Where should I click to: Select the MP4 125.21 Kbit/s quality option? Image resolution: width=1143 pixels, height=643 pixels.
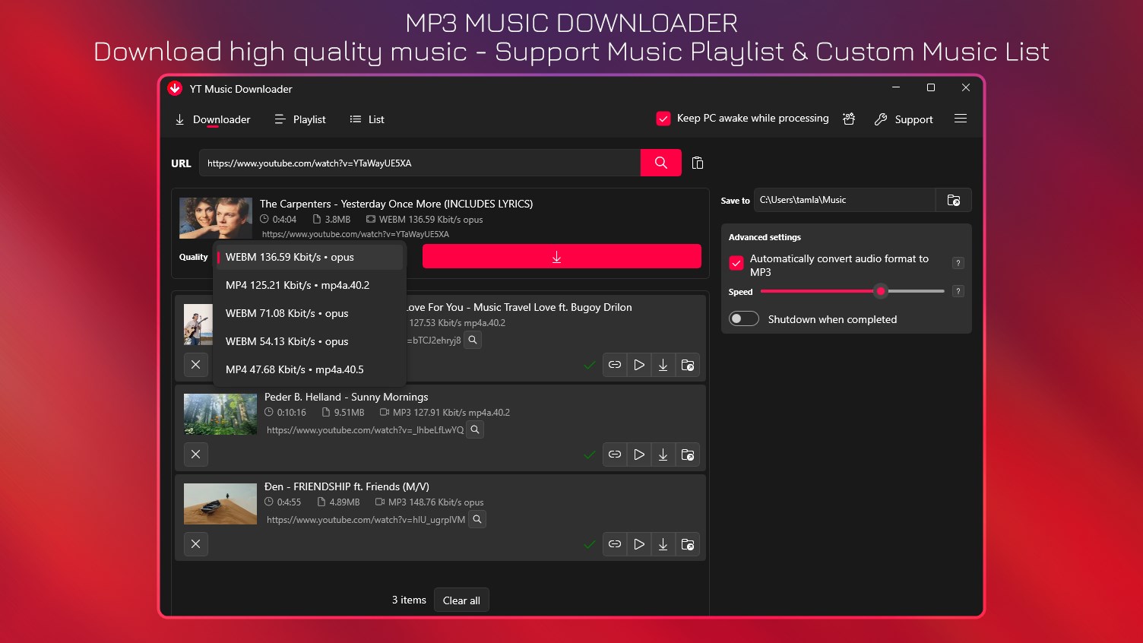click(x=296, y=285)
